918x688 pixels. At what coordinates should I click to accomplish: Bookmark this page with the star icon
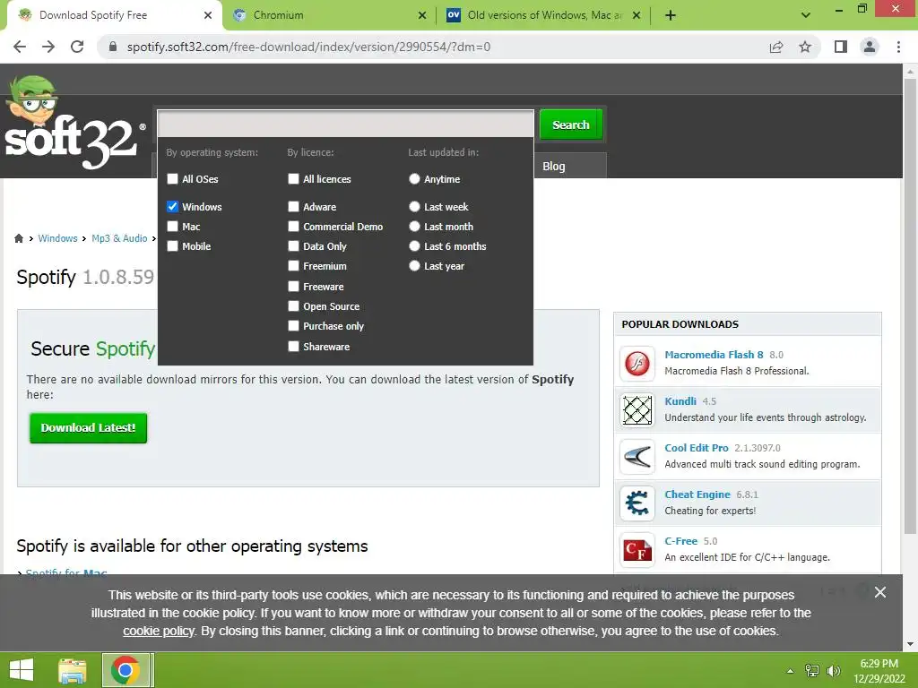tap(805, 47)
